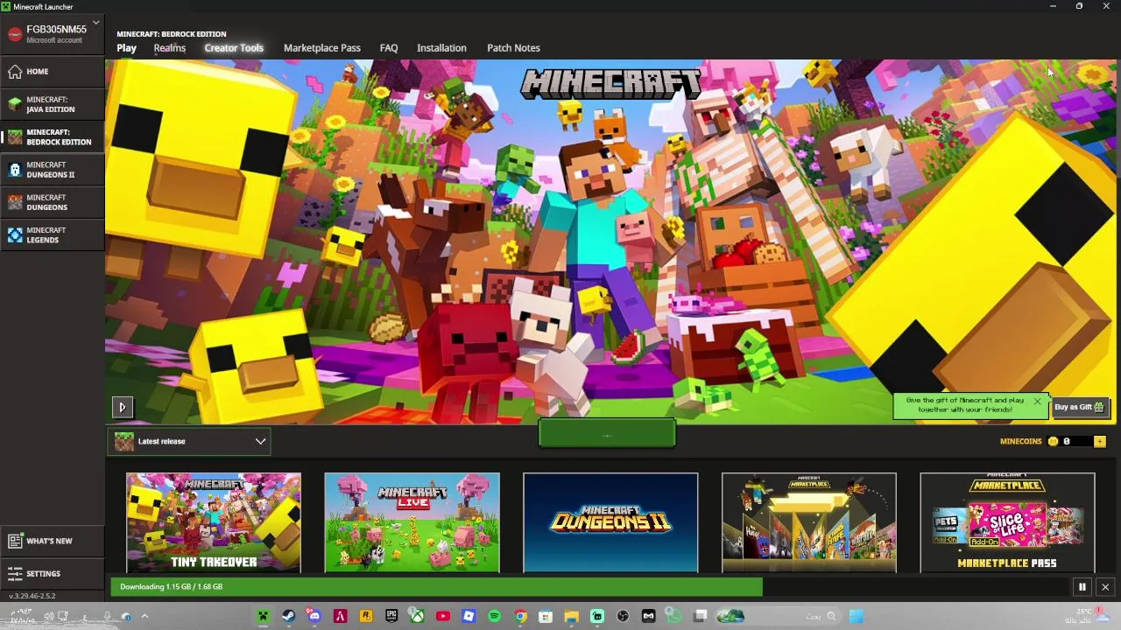The image size is (1121, 630).
Task: Open Microsoft Store from the taskbar
Action: (x=546, y=616)
